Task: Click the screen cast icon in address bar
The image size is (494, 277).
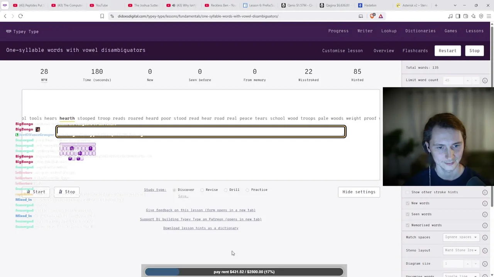Action: tap(361, 16)
